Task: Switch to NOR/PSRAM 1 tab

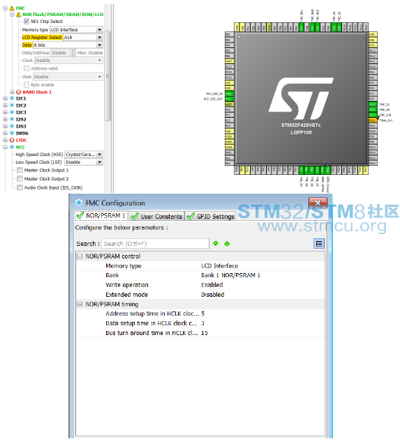Action: pyautogui.click(x=101, y=216)
